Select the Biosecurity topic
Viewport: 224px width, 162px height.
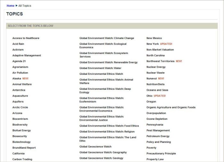[x=20, y=136]
